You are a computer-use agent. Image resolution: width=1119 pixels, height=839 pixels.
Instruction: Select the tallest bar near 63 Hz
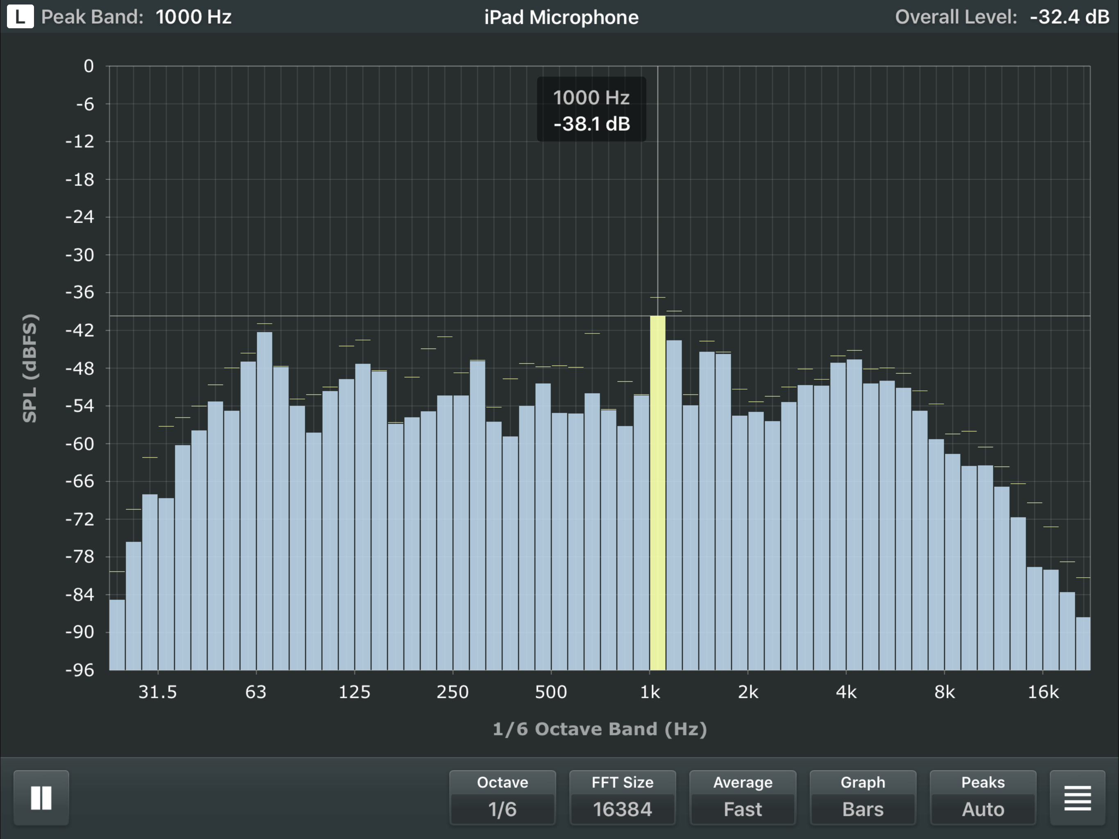(x=264, y=501)
